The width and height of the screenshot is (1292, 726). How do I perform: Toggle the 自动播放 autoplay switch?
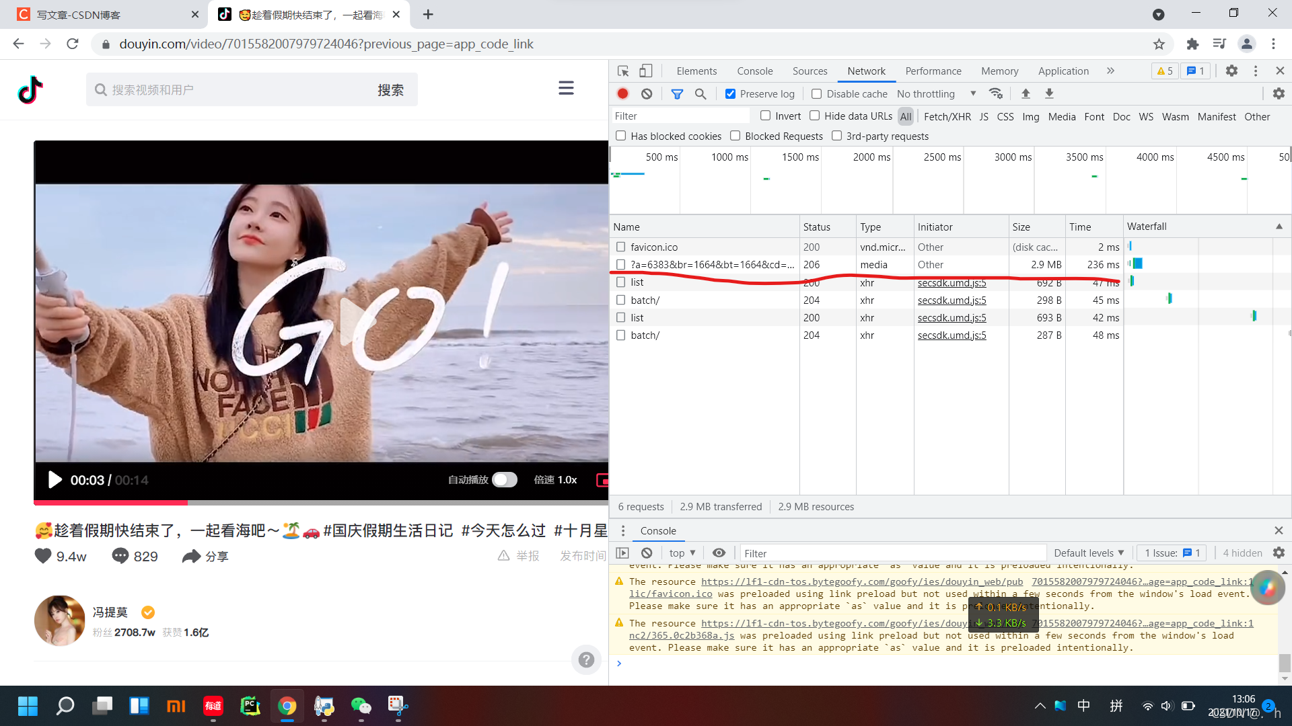click(504, 479)
